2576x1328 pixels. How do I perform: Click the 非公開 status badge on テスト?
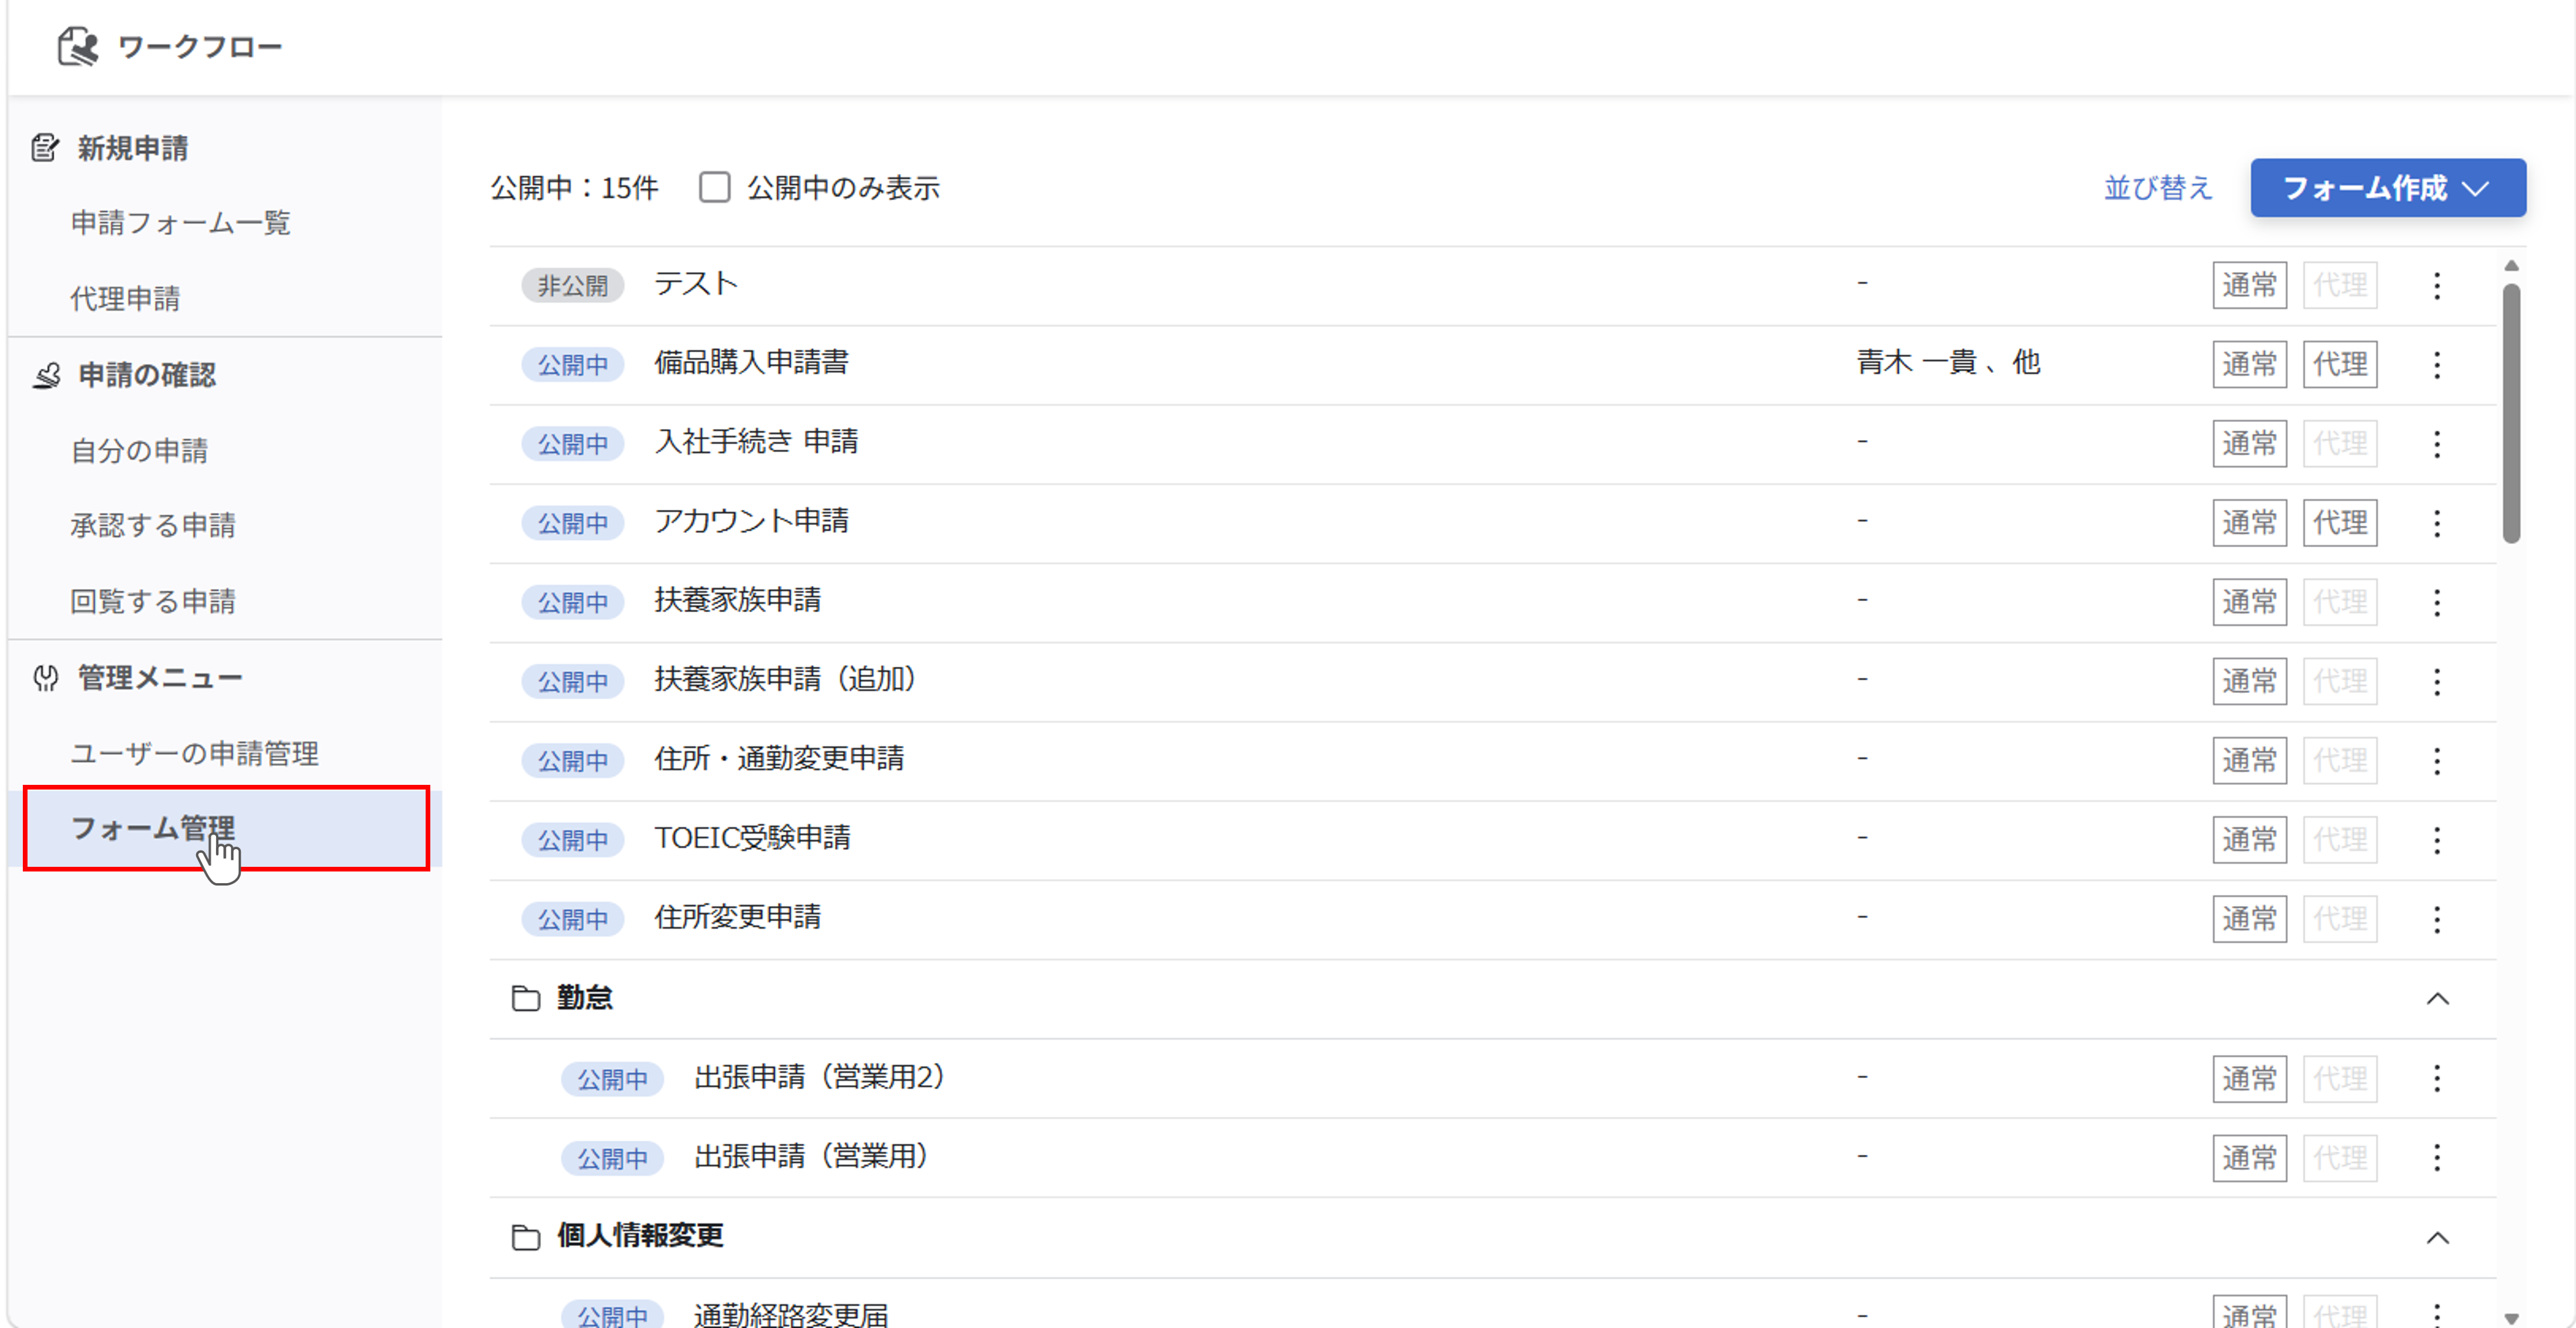(x=572, y=285)
